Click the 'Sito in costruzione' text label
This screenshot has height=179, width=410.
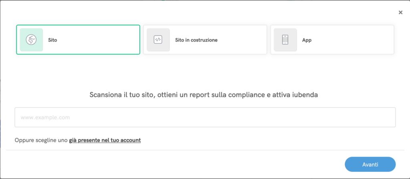196,40
